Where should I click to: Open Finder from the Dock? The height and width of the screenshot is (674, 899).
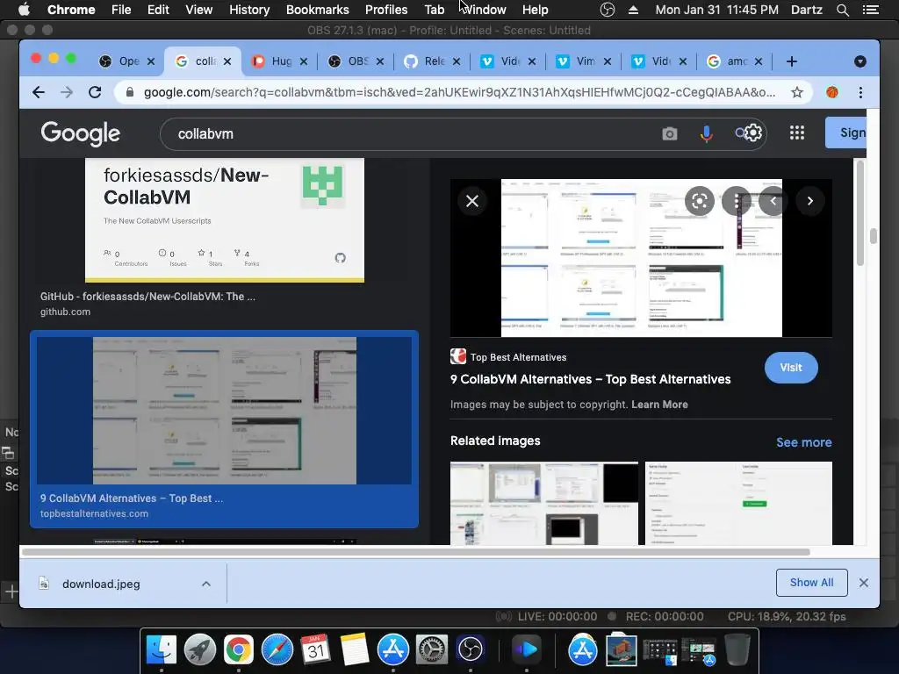[162, 649]
